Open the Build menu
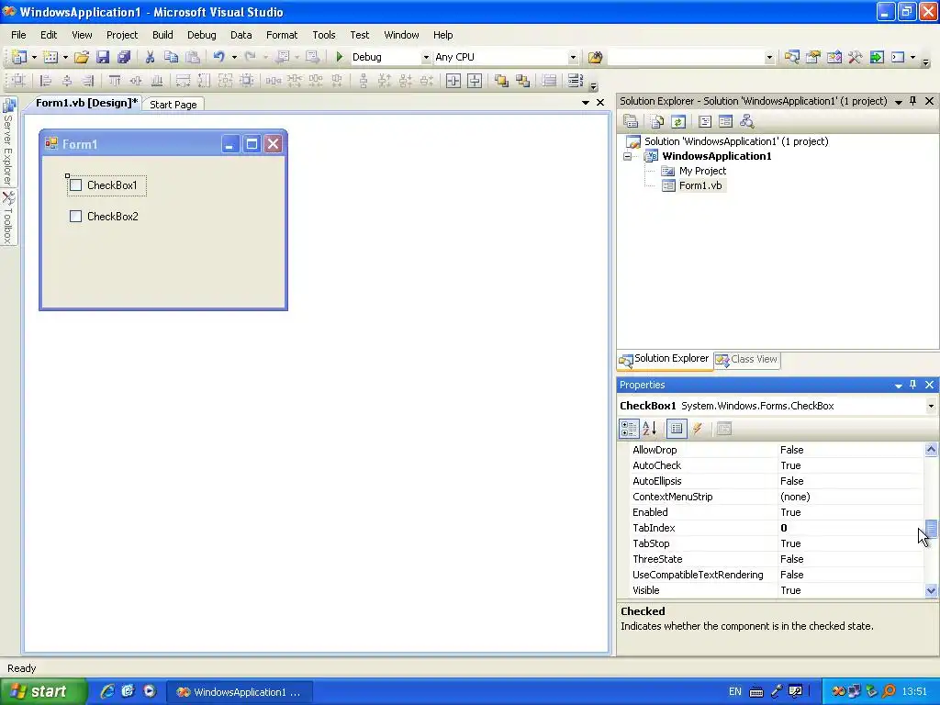Screen dimensions: 940x705 (x=162, y=35)
